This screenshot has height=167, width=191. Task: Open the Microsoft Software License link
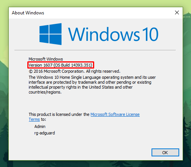point(115,114)
